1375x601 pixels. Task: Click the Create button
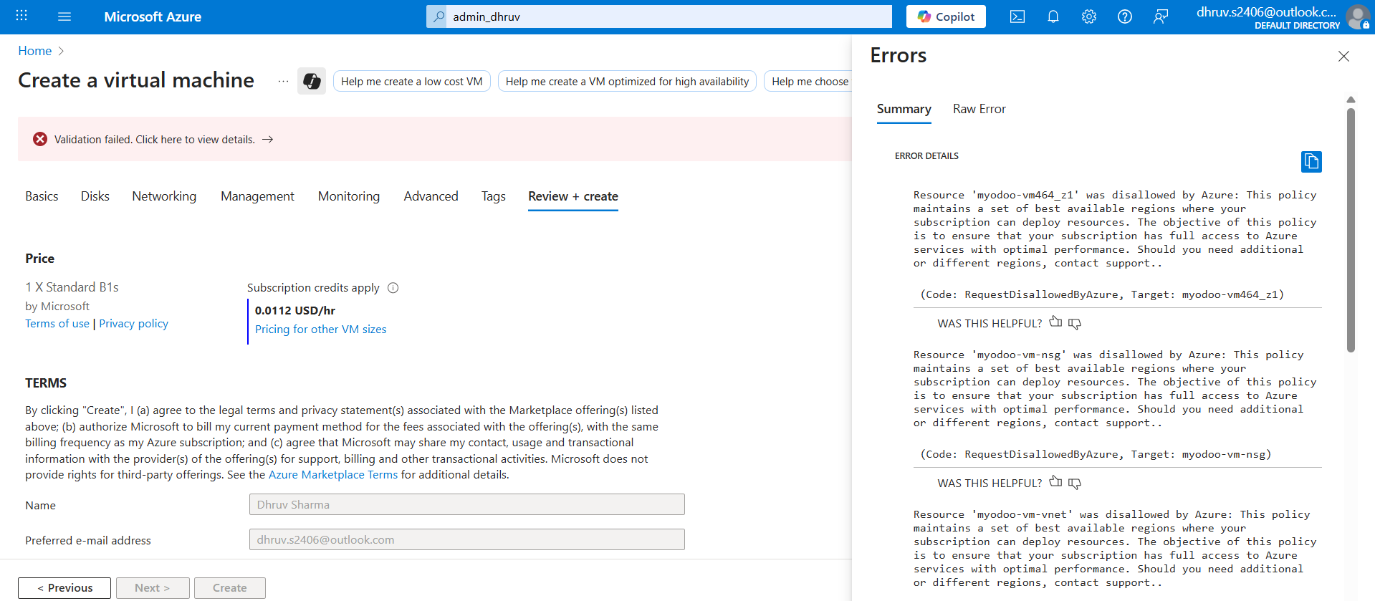[229, 588]
